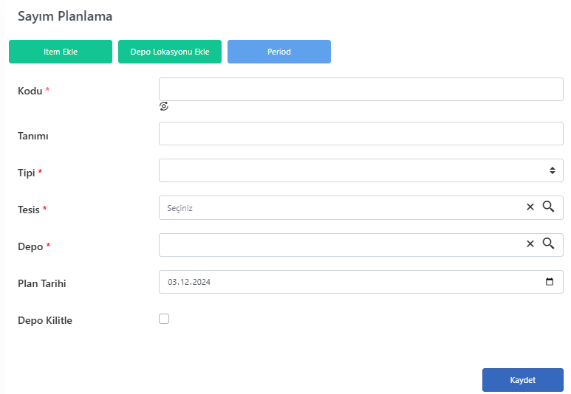Clear the Depo field with X icon
Viewport: 571px width, 394px height.
tap(530, 243)
